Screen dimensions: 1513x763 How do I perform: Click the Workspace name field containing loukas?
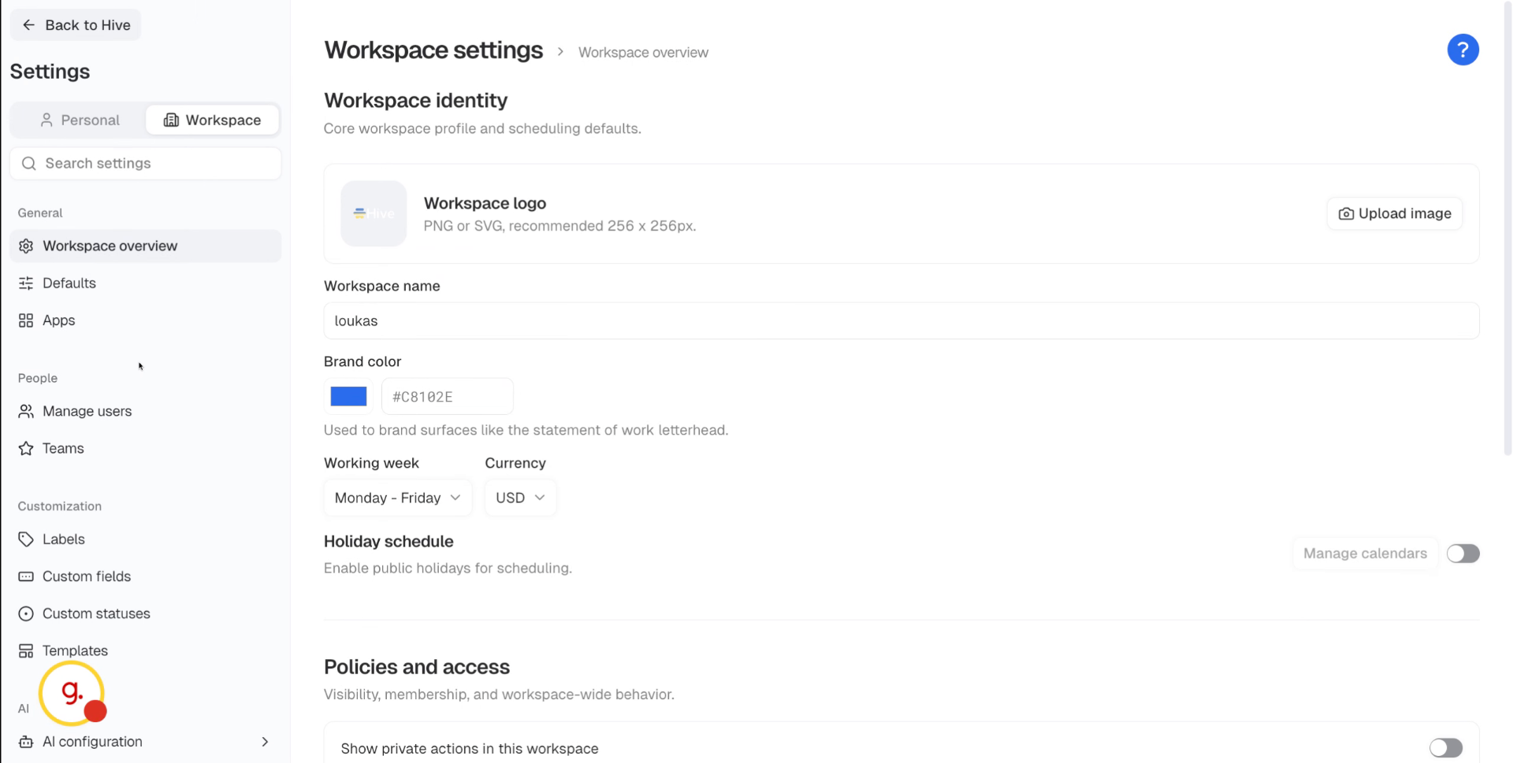click(901, 321)
